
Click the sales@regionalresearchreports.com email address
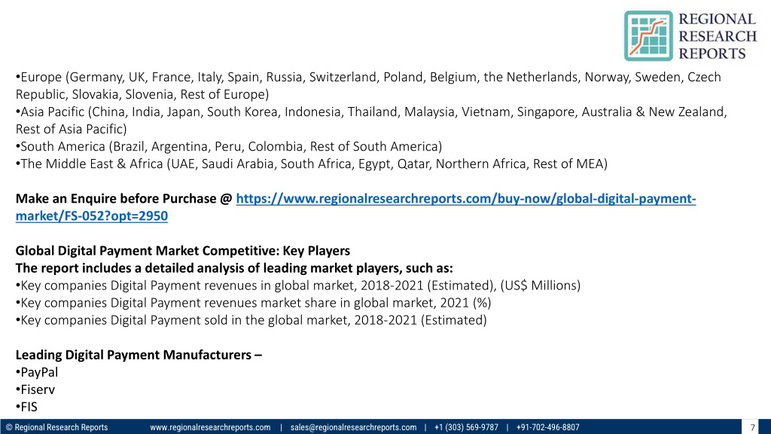click(x=353, y=427)
